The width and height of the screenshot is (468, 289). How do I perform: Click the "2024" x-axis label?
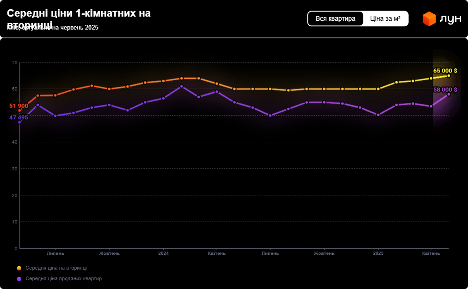[163, 253]
